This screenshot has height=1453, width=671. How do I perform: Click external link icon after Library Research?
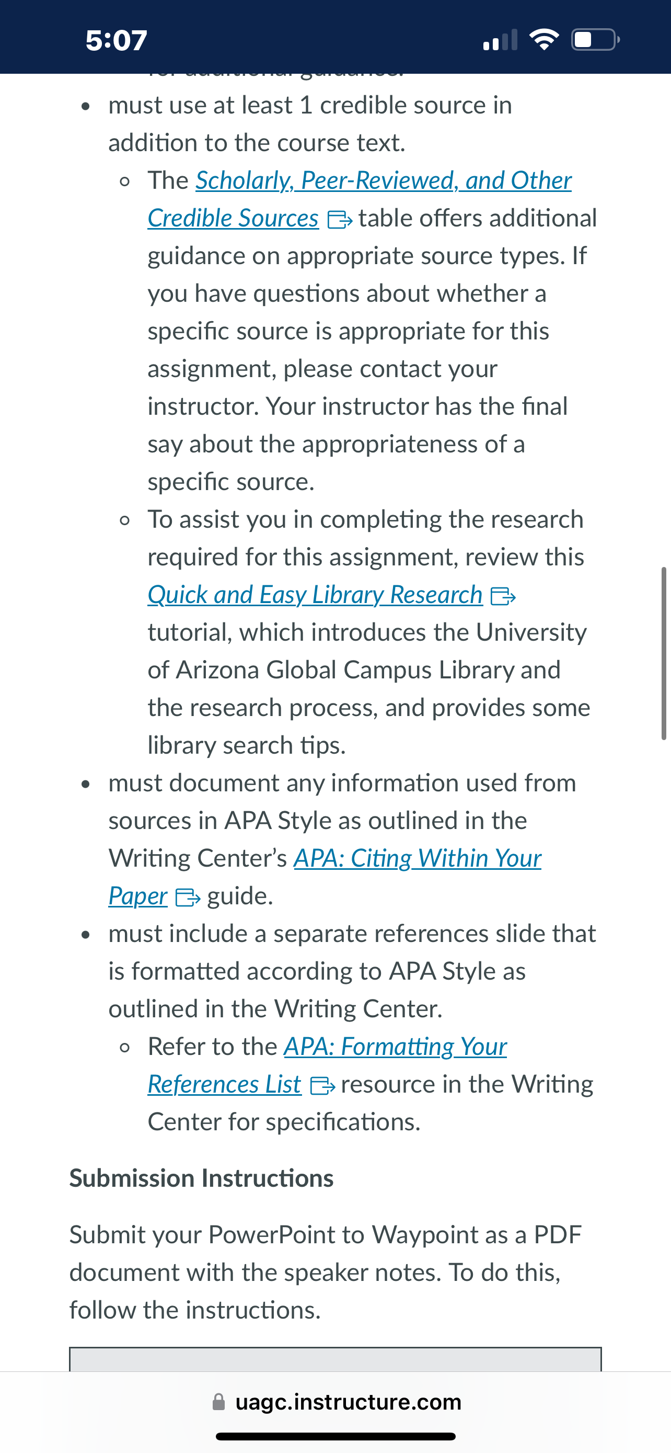(503, 596)
